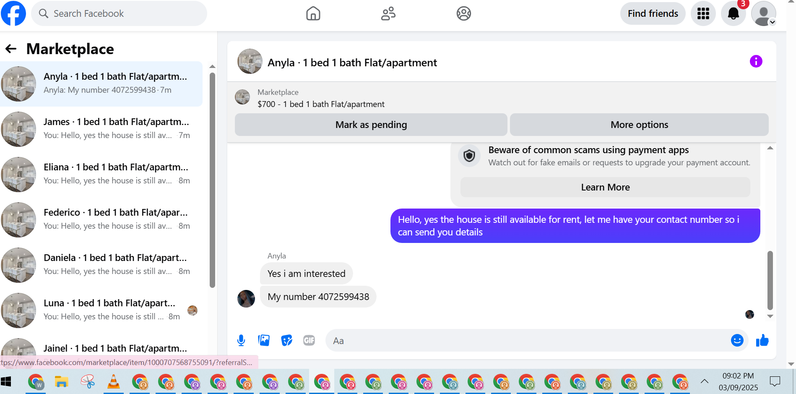Click the 'Yes i am interested' message
796x394 pixels.
307,274
